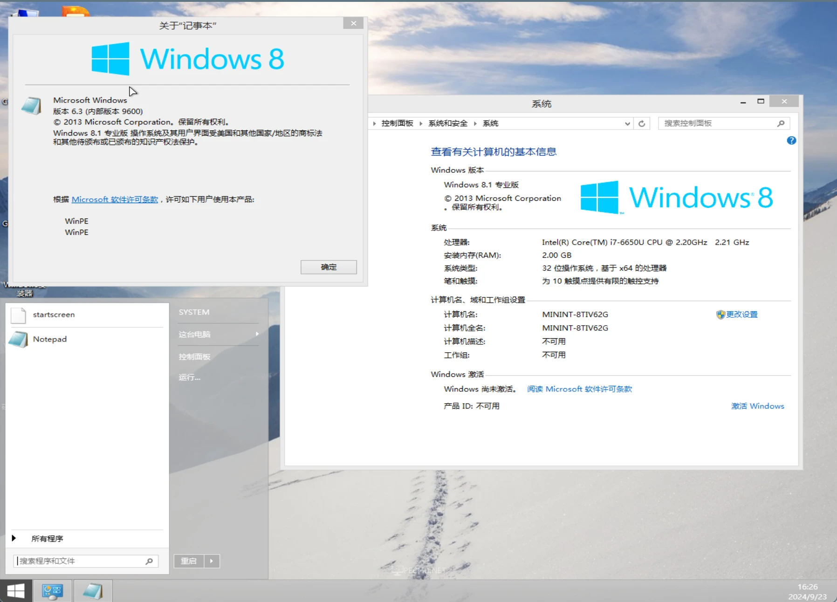The height and width of the screenshot is (602, 837).
Task: Click the 2.00 GB installed RAM value
Action: pyautogui.click(x=556, y=255)
